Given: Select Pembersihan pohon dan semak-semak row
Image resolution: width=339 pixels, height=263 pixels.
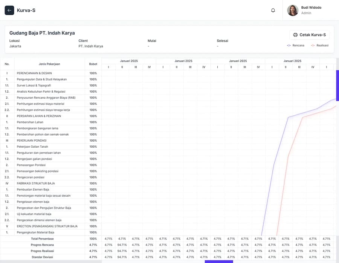Looking at the screenshot, I should click(51, 134).
